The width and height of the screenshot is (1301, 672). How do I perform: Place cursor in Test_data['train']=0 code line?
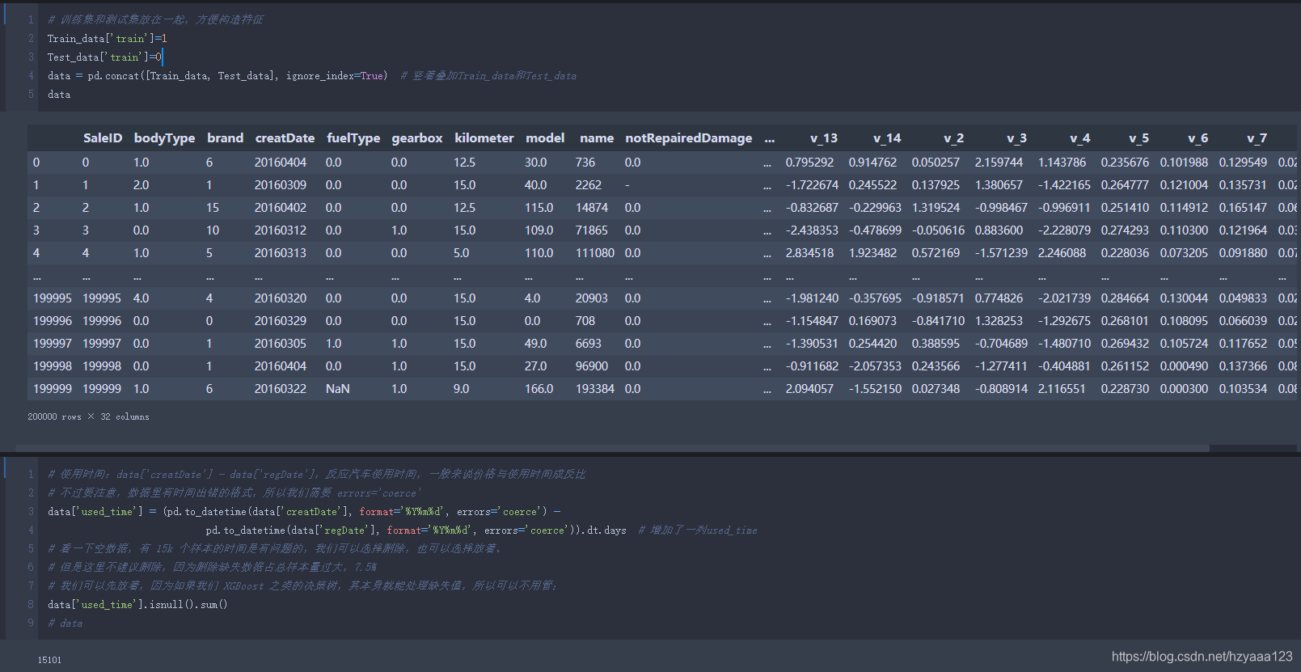coord(104,57)
